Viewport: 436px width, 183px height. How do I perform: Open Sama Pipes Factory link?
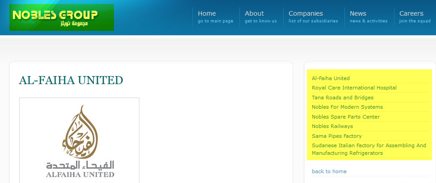(337, 136)
